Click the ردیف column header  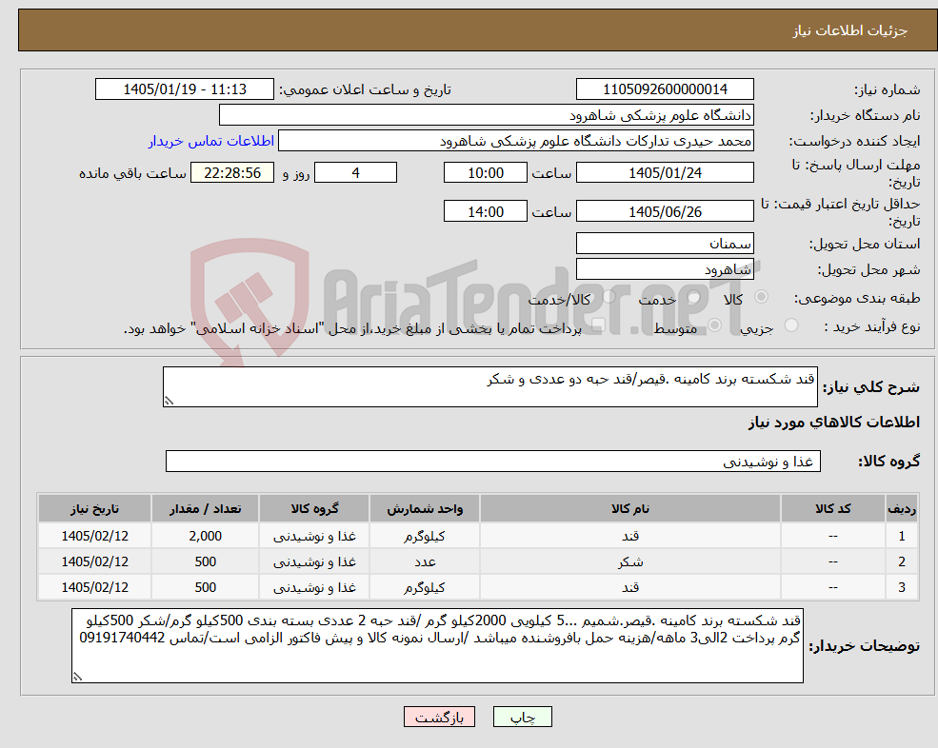(902, 508)
